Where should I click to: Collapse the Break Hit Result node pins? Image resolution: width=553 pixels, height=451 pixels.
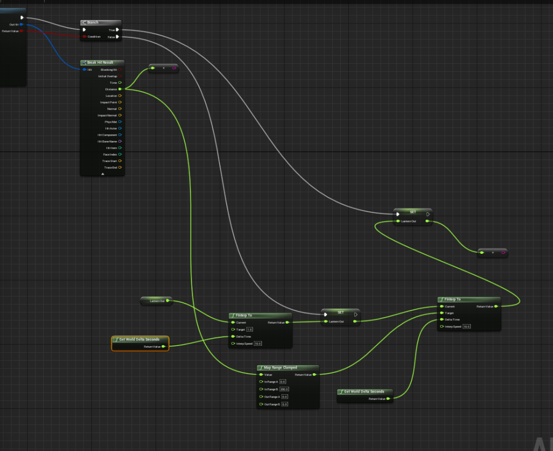102,174
